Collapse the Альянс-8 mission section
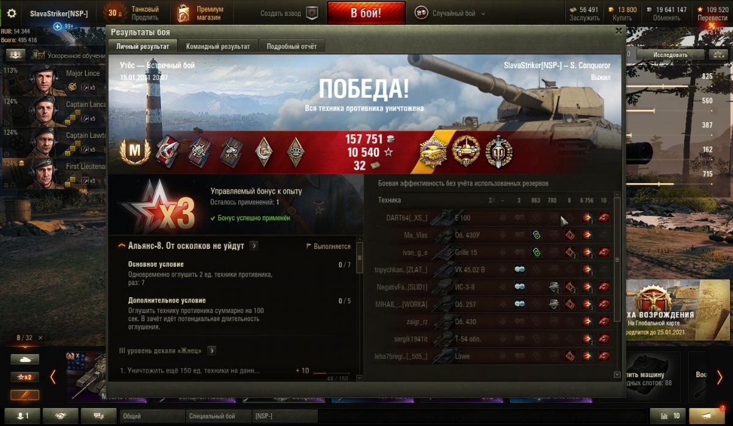This screenshot has height=426, width=733. coord(122,246)
